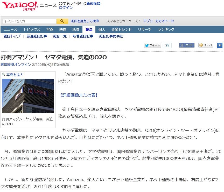Click the Hatena B! bookmark icon

point(220,45)
